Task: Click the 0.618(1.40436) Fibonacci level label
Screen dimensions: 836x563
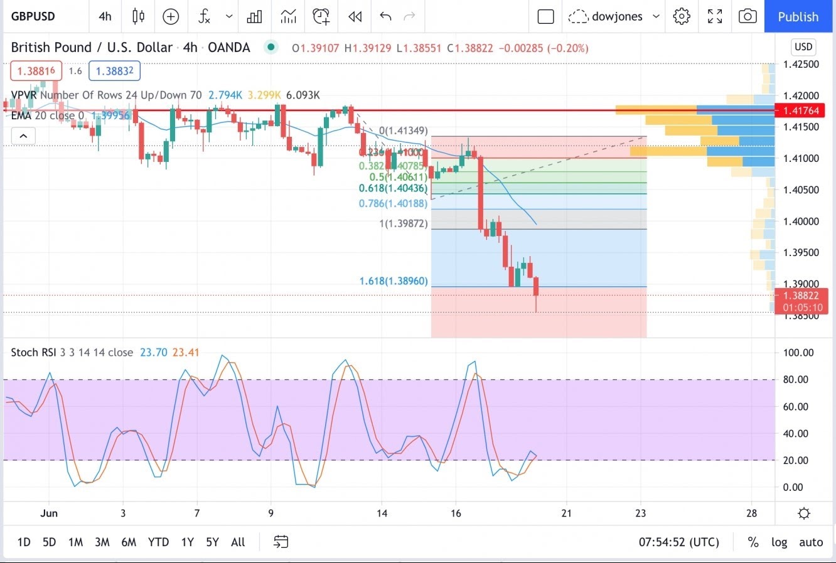Action: pos(393,188)
